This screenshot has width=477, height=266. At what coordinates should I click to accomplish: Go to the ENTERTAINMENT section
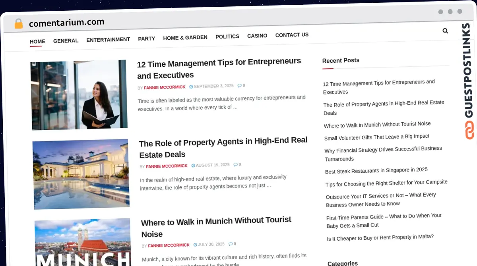point(108,40)
